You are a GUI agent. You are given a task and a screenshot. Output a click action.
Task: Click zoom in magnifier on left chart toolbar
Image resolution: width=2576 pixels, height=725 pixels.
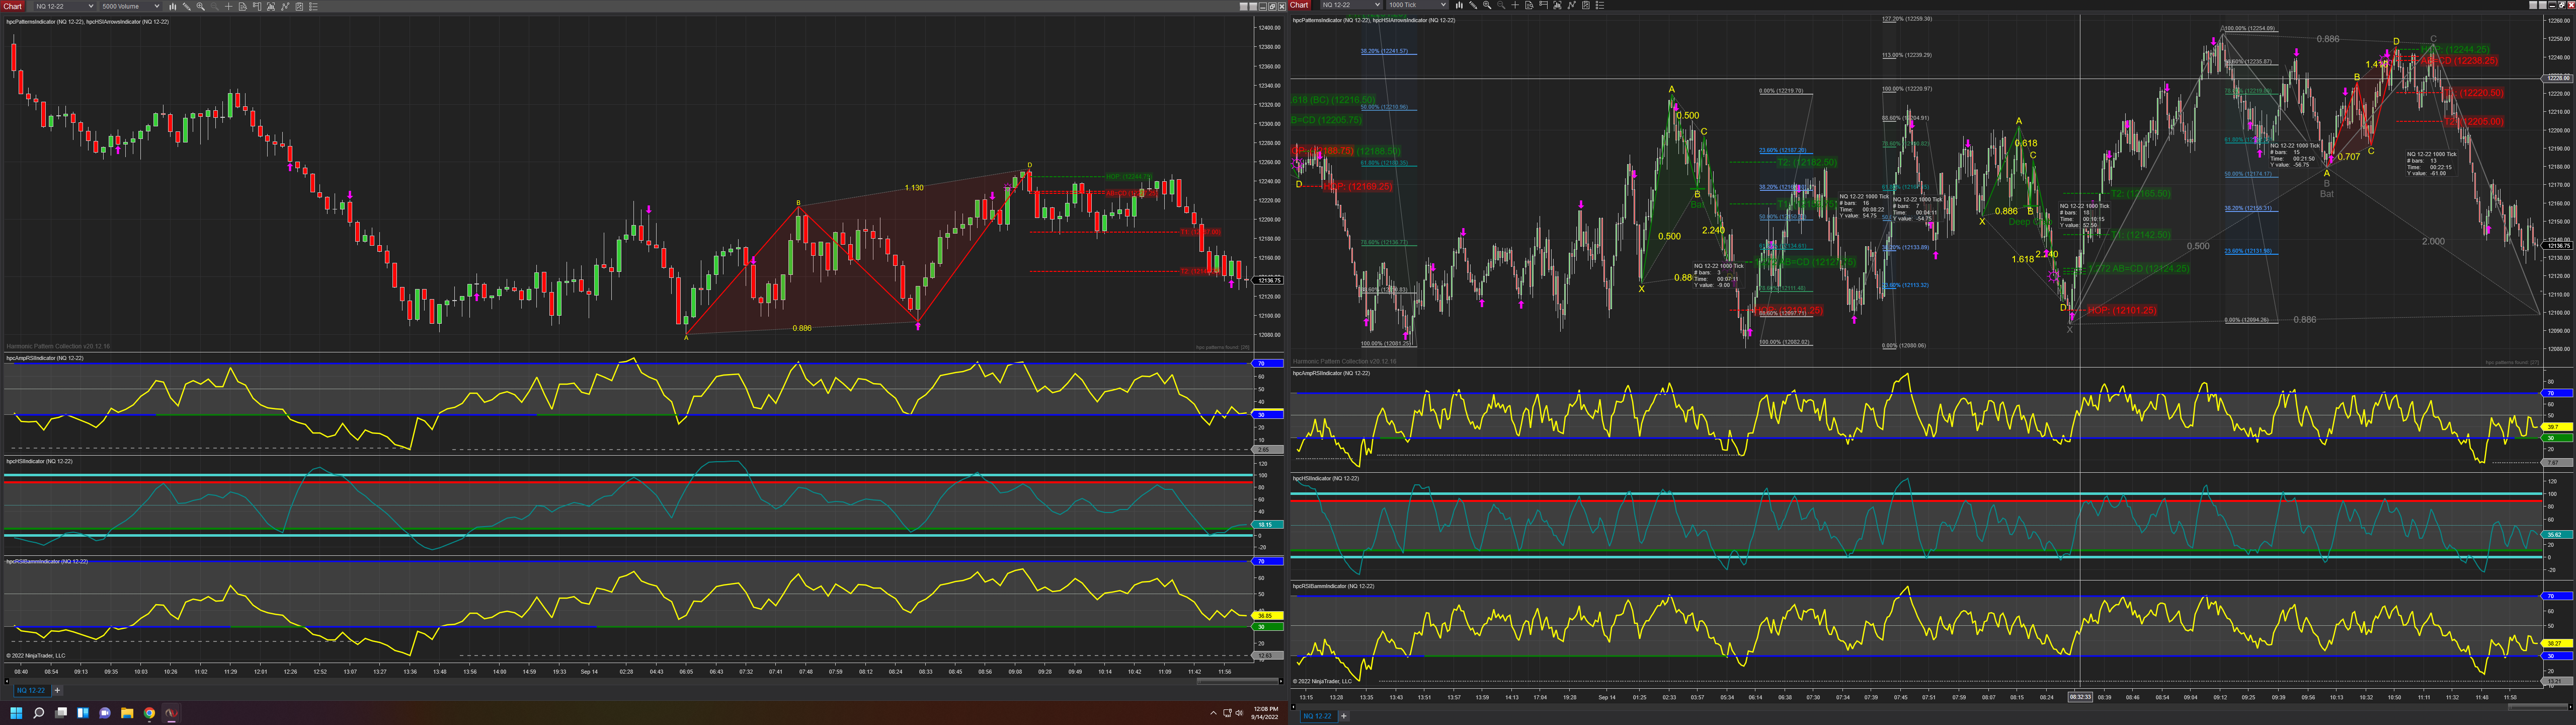point(201,6)
